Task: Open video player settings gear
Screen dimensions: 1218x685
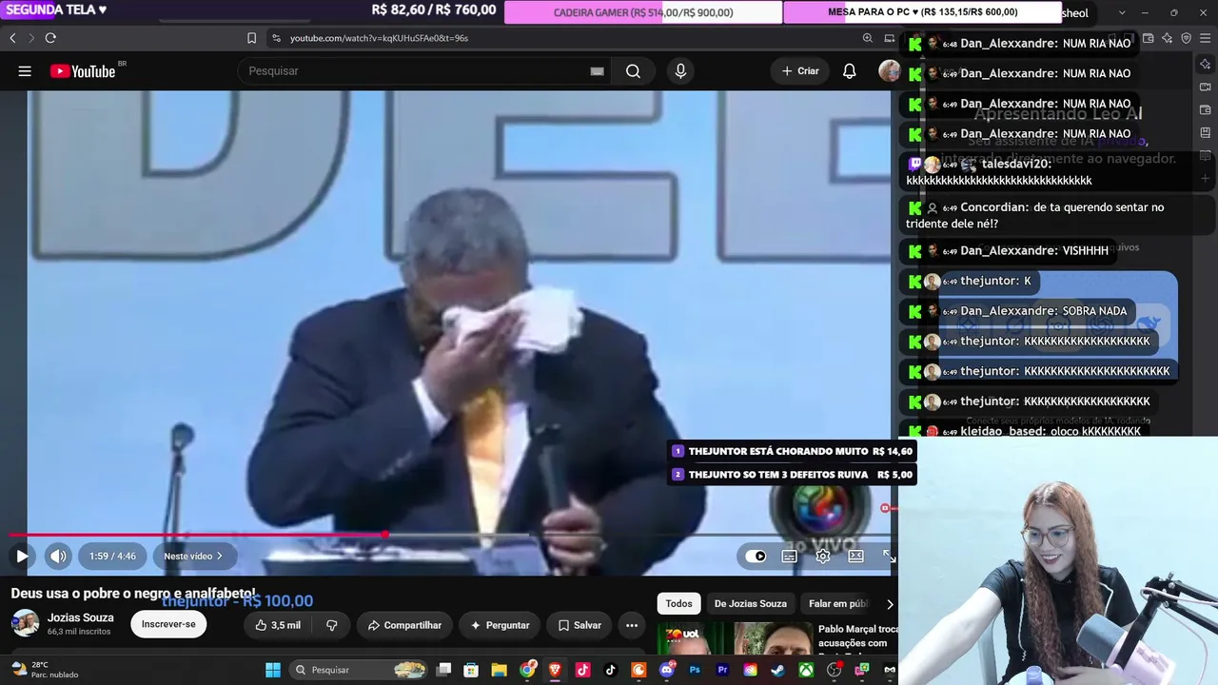Action: click(823, 557)
